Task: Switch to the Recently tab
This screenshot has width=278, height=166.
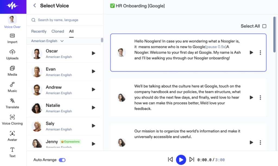Action: pos(39,31)
